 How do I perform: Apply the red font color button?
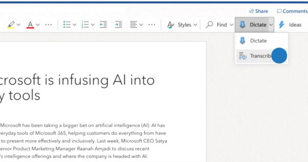click(x=30, y=25)
